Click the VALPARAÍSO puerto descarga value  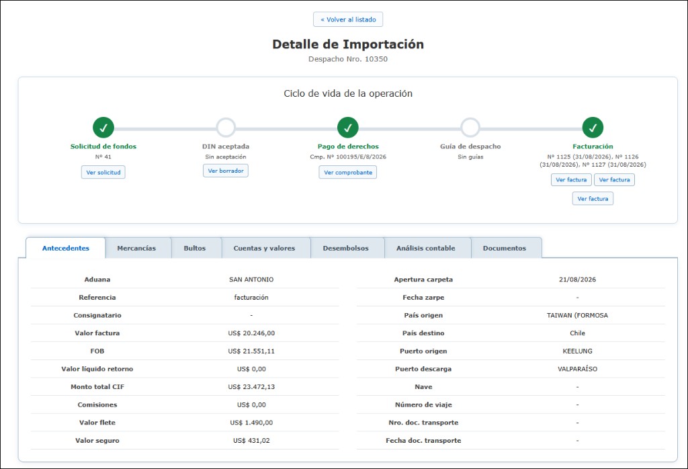pyautogui.click(x=577, y=369)
